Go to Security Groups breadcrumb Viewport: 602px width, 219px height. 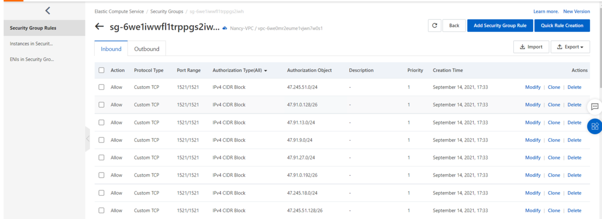click(167, 11)
